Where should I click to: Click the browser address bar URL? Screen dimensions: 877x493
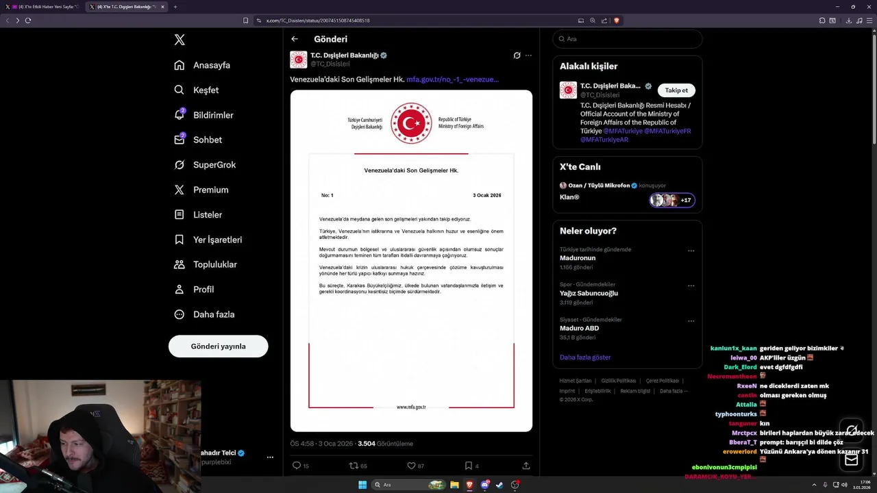(318, 21)
